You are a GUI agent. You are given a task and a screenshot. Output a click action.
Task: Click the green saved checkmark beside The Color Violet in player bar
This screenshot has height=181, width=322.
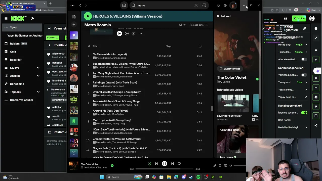tap(112, 165)
